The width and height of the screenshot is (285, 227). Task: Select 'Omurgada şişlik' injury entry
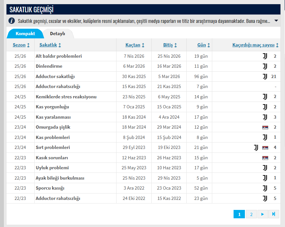(53, 127)
